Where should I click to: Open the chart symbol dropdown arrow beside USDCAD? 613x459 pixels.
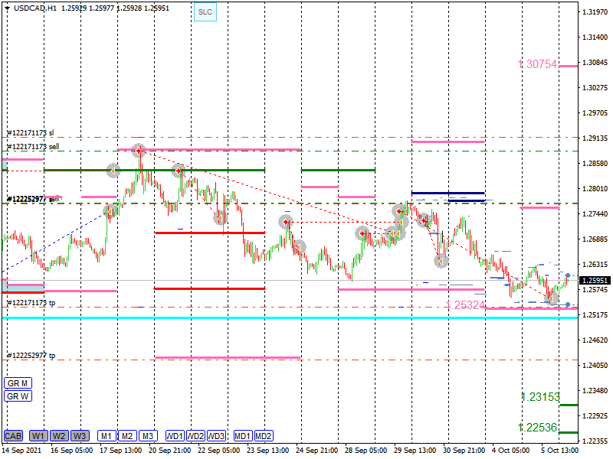[7, 8]
